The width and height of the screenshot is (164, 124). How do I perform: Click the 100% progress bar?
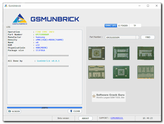pyautogui.click(x=45, y=108)
